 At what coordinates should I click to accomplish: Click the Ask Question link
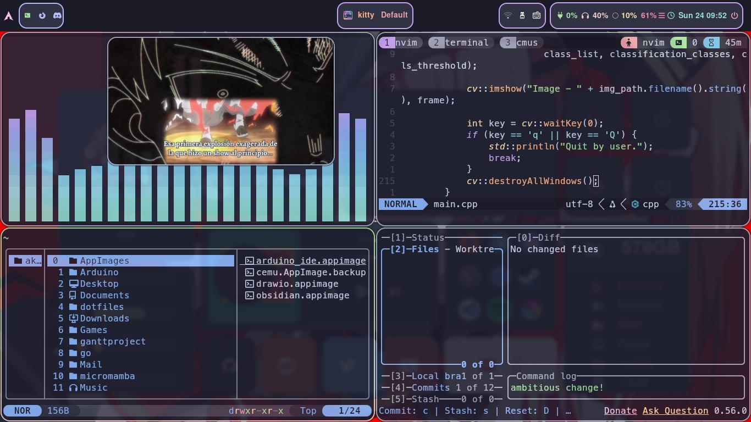click(x=675, y=410)
